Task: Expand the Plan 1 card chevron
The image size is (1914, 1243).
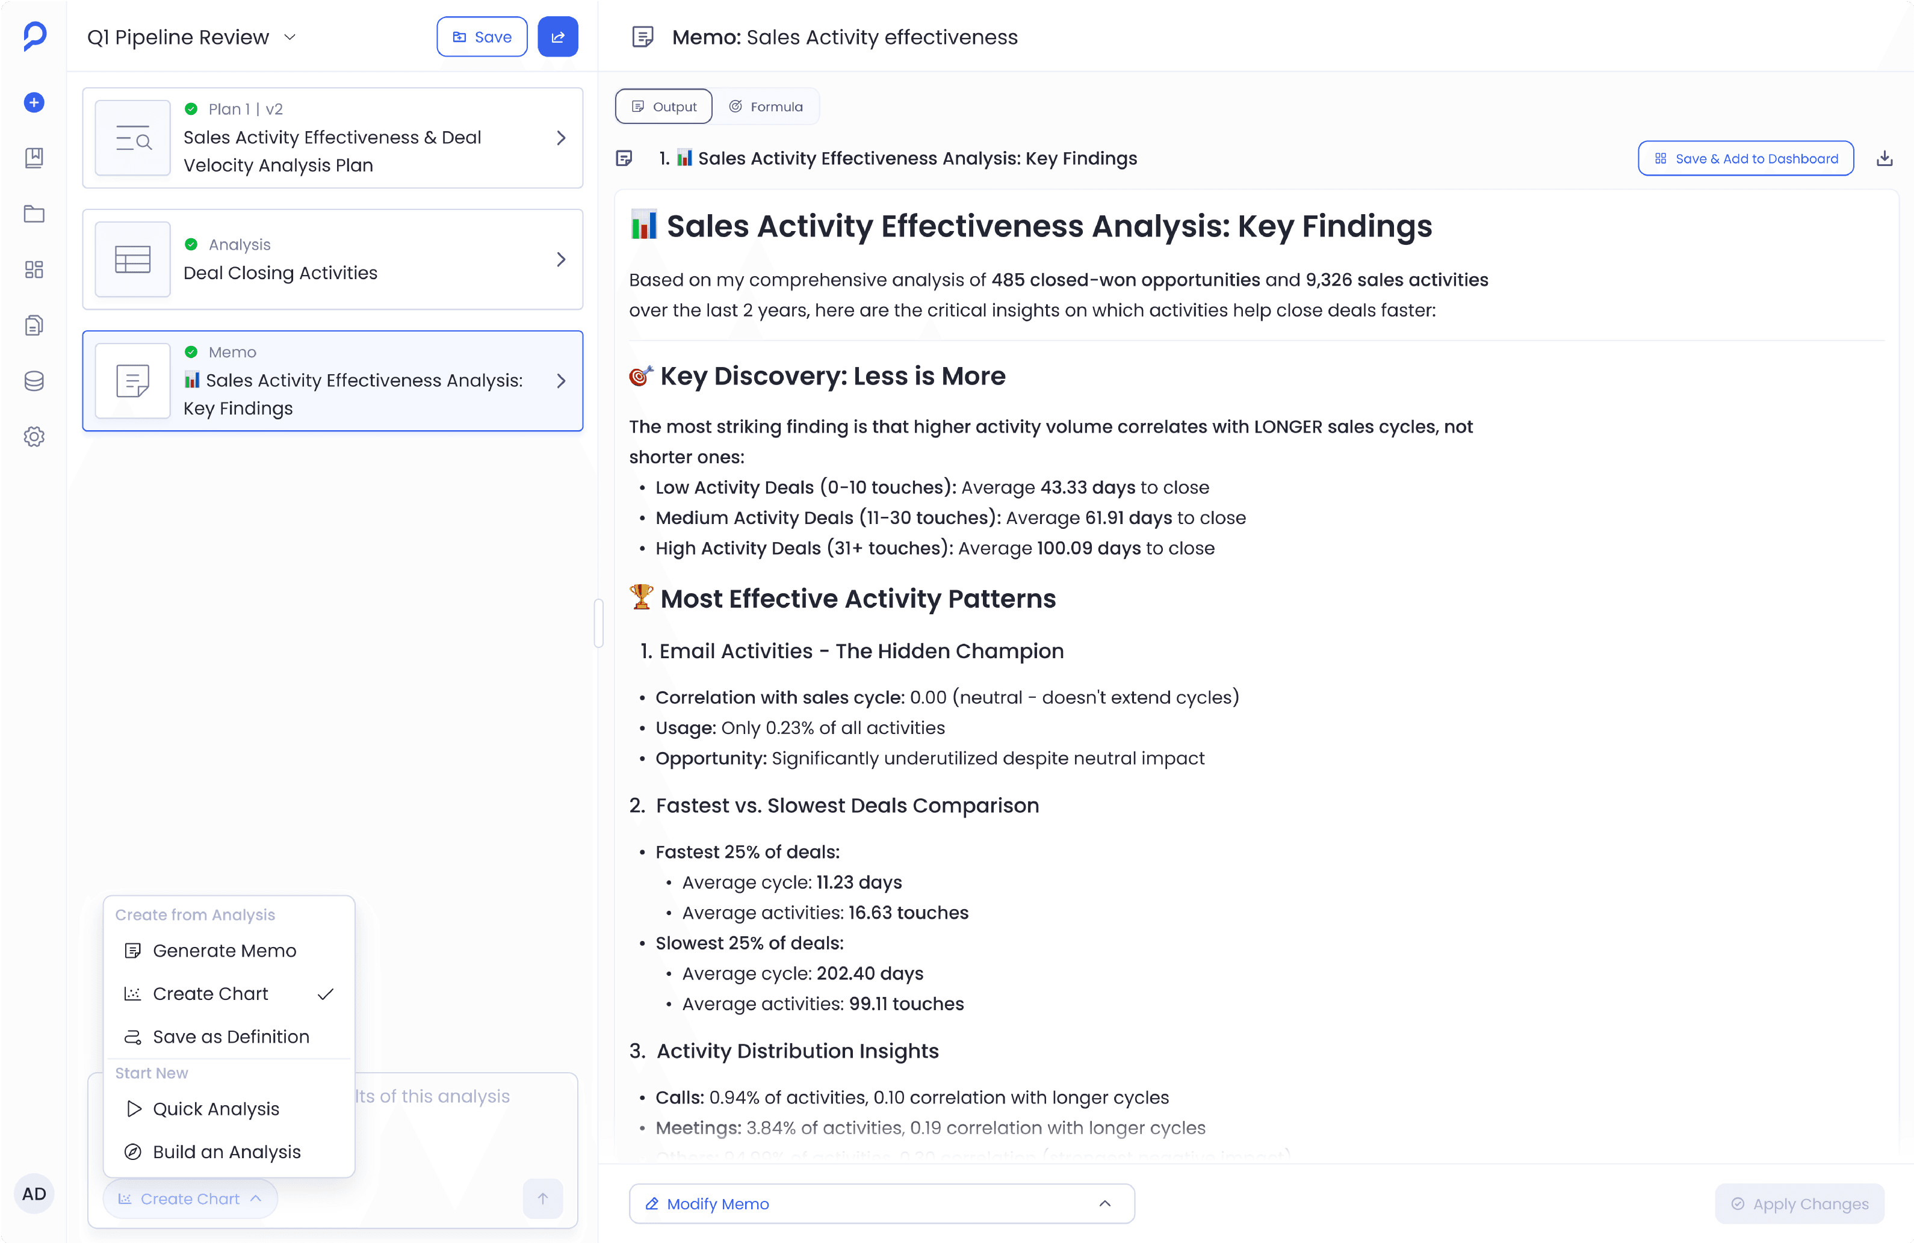Action: click(x=562, y=138)
